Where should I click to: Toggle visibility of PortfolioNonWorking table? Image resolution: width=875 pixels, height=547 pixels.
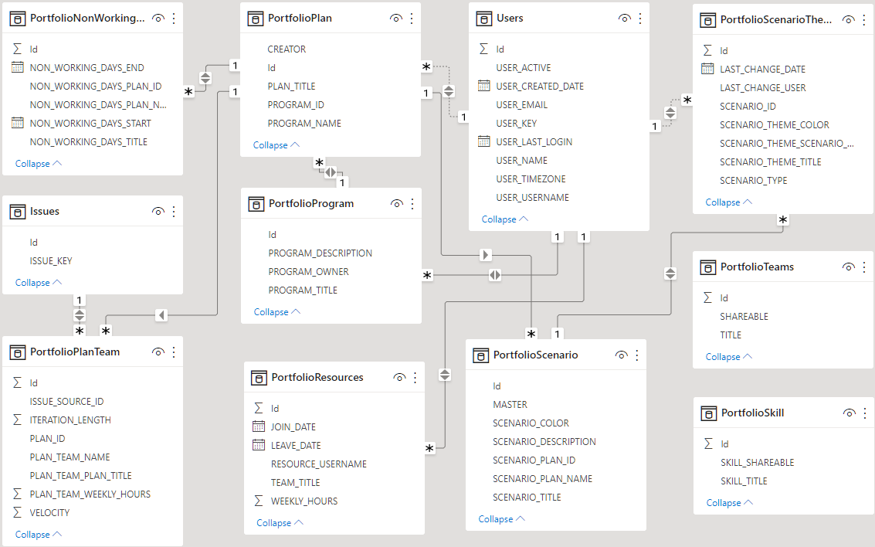pyautogui.click(x=158, y=18)
